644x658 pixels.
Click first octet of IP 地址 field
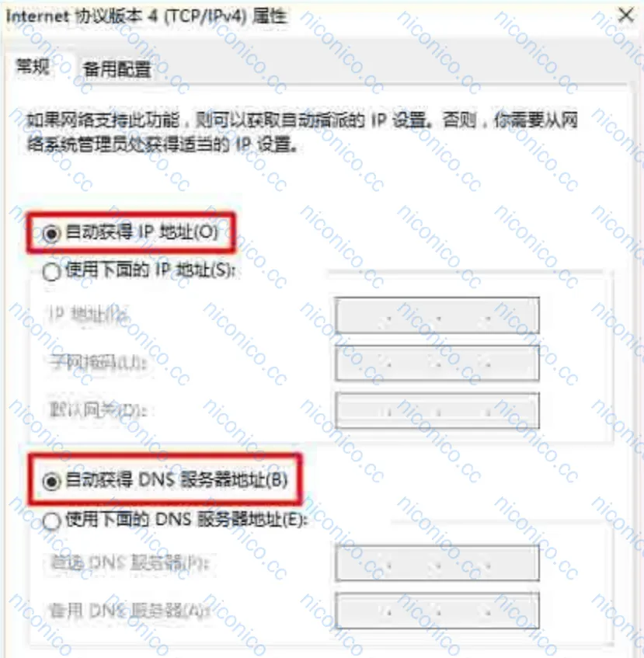(x=362, y=315)
